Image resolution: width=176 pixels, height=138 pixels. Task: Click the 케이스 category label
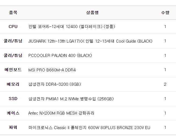(x=13, y=113)
